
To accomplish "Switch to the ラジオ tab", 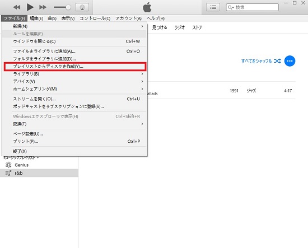I will (x=180, y=27).
